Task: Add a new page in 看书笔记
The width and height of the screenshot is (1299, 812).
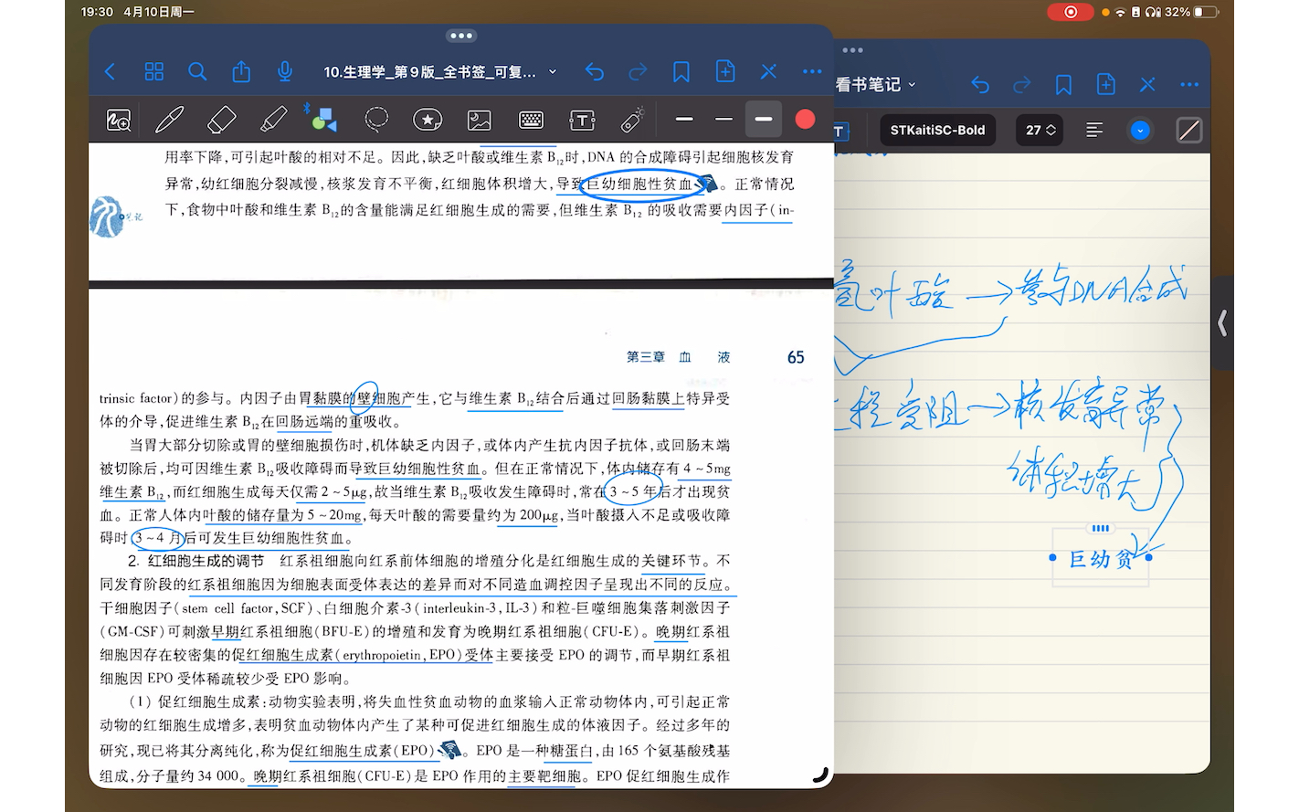Action: (1105, 85)
